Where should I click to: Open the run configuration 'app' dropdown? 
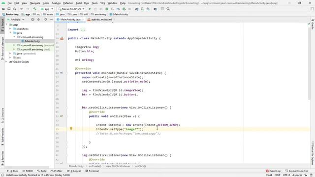(47, 9)
